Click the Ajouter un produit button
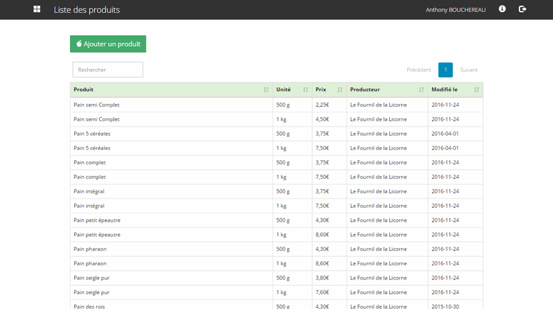553x309 pixels. point(108,44)
